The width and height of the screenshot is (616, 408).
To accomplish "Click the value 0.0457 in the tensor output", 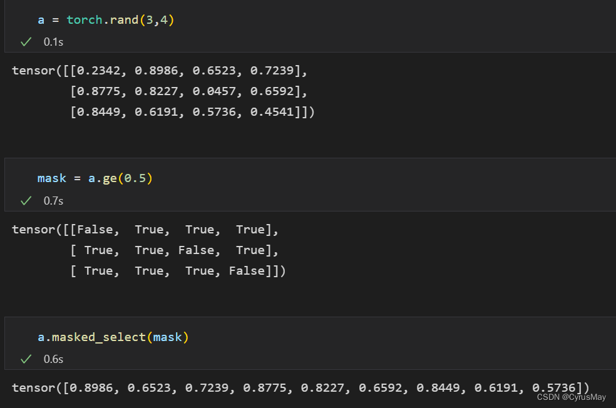I will point(208,91).
